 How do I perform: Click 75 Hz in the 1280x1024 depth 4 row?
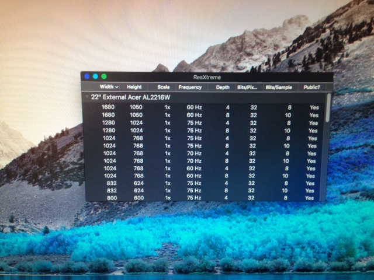194,123
